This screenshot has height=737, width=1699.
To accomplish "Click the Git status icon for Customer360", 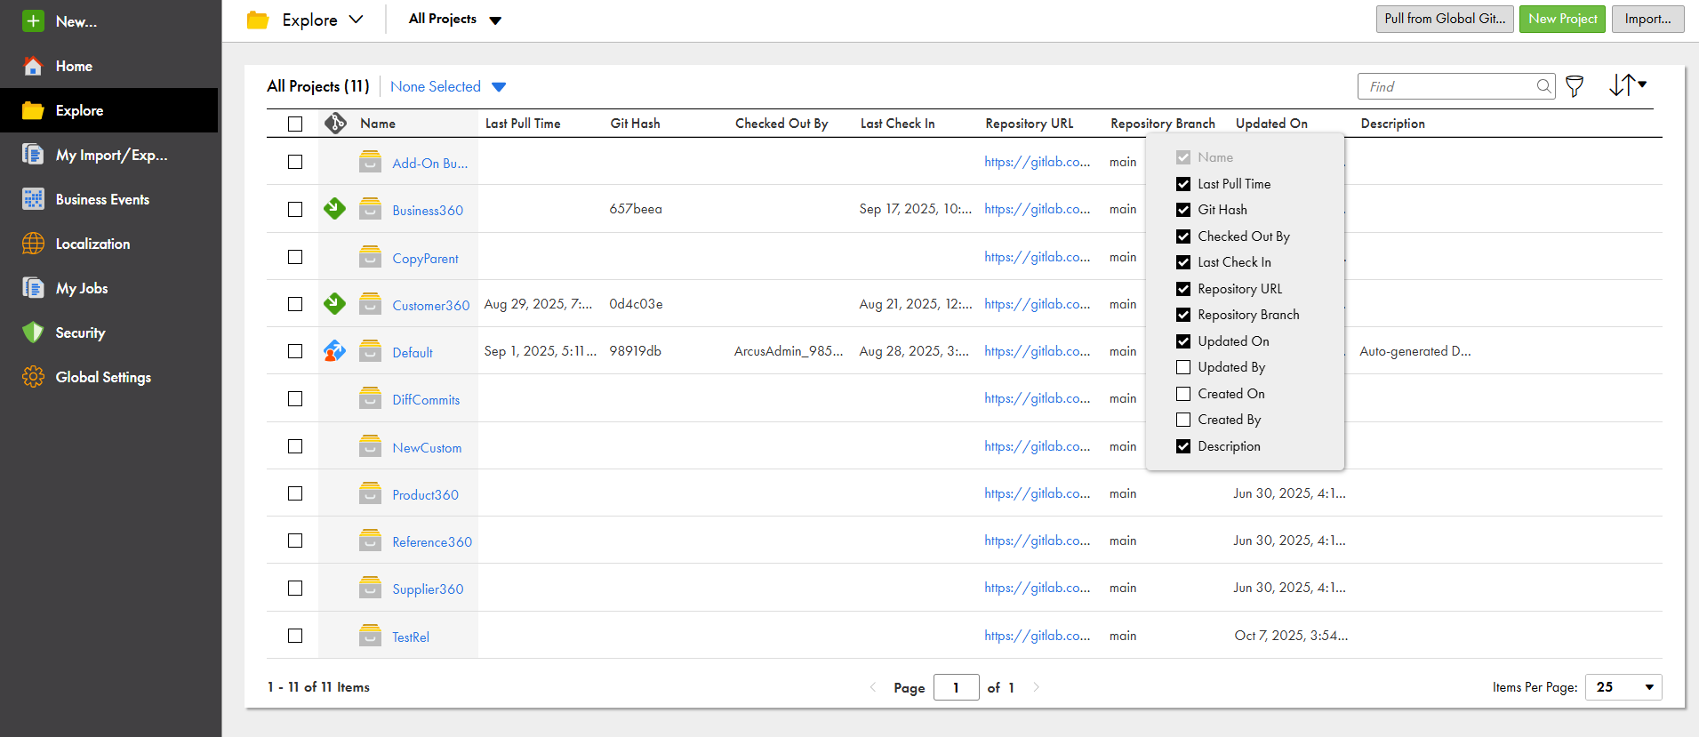I will pos(334,304).
